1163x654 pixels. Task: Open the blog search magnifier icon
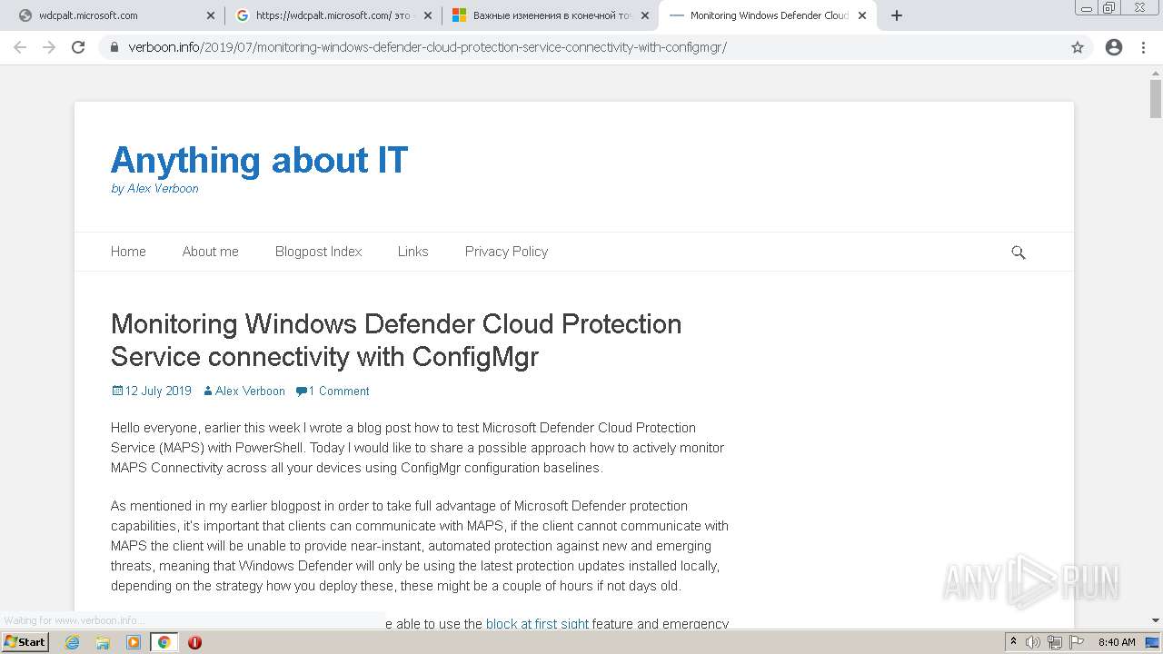(1019, 253)
